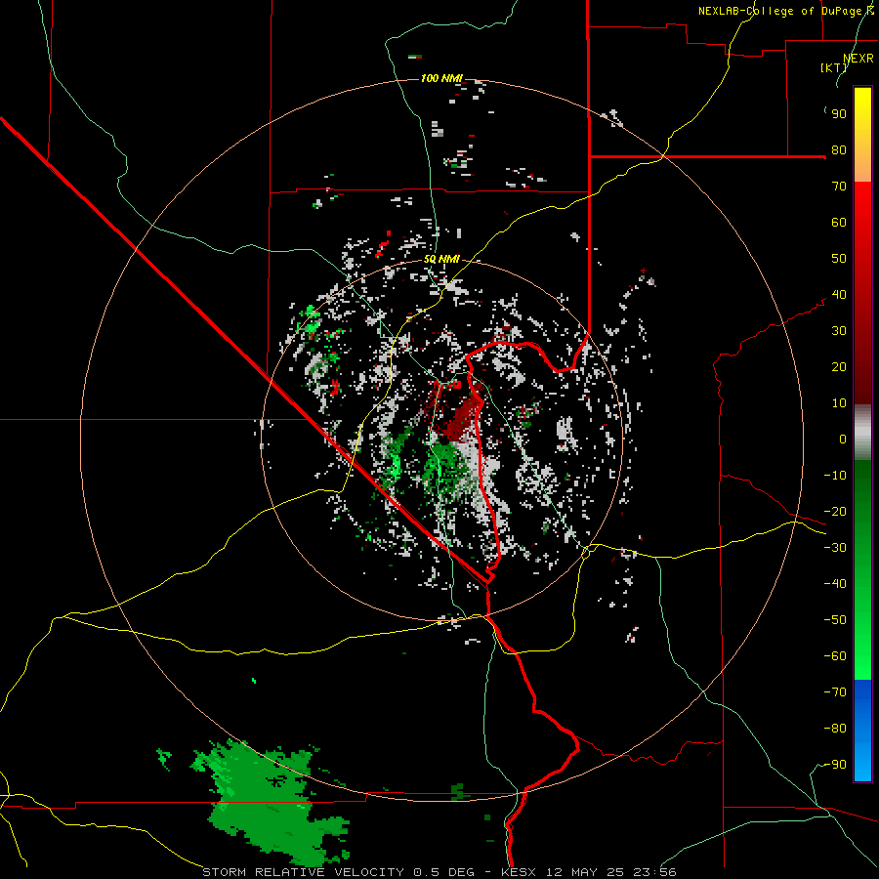
Task: Click the -20 scale label
Action: 835,511
